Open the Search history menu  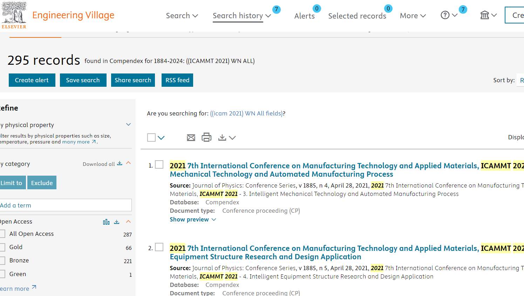[x=242, y=16]
